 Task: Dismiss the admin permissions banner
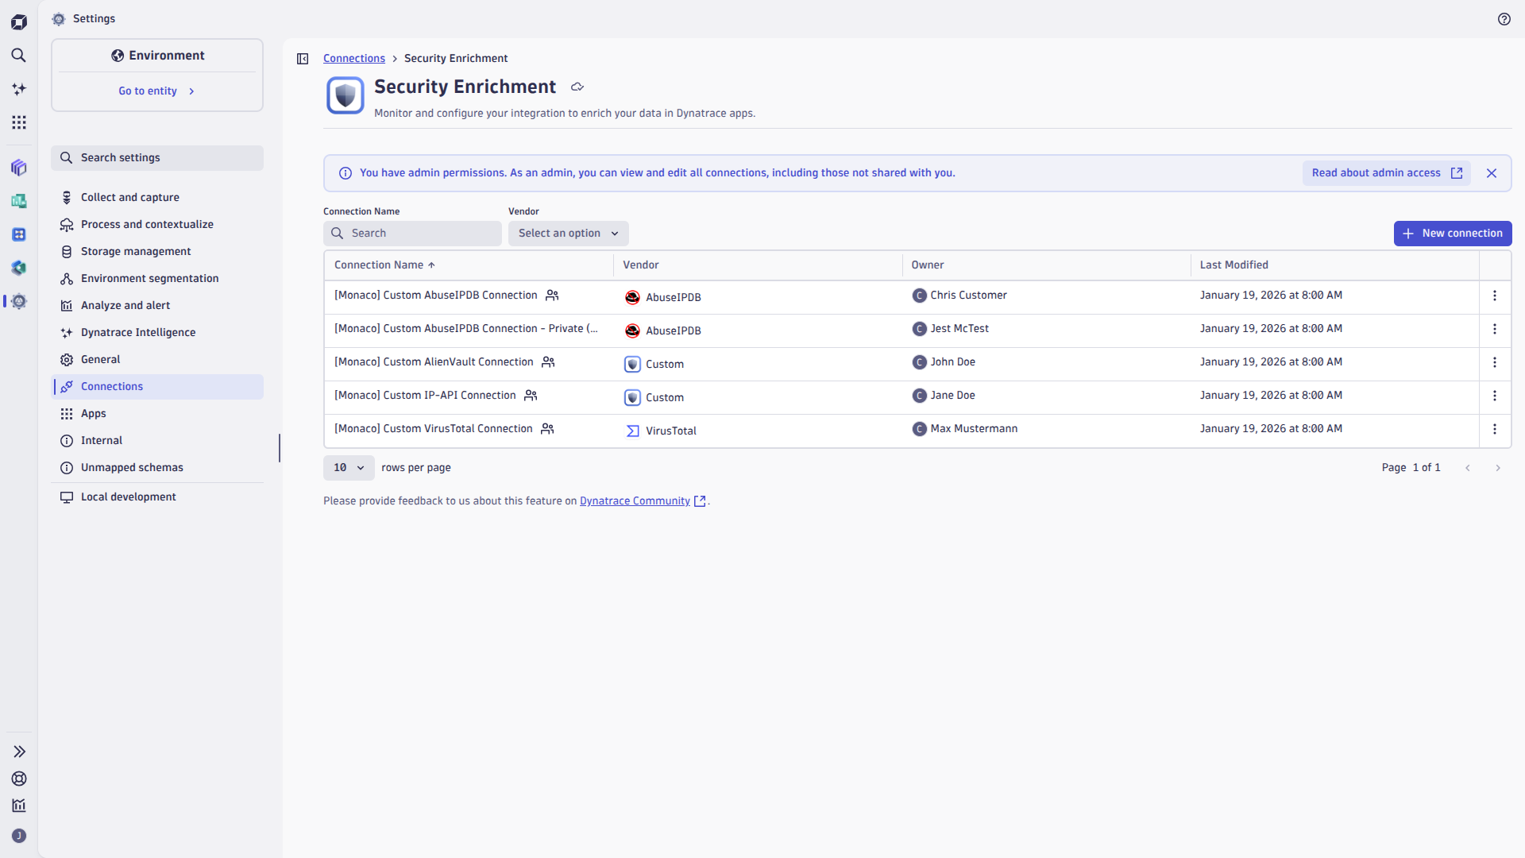1491,172
